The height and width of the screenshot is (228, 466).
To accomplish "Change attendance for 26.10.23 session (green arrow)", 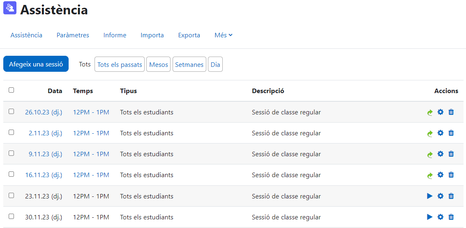I will [430, 112].
